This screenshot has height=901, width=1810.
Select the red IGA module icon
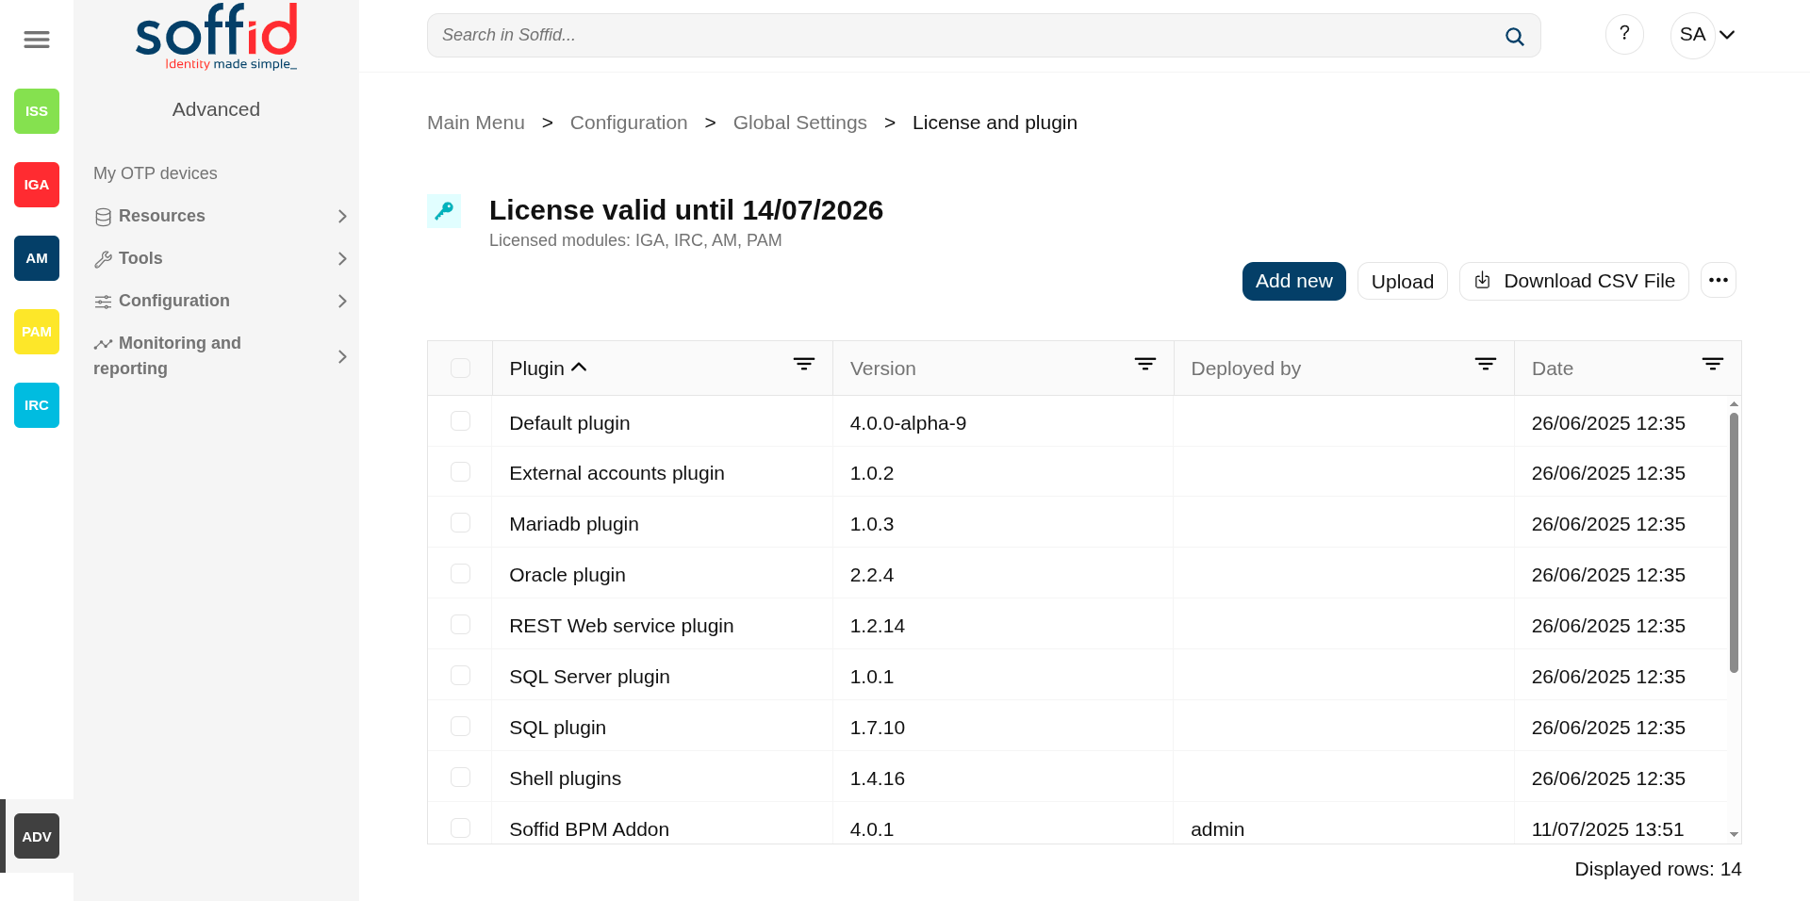coord(37,185)
